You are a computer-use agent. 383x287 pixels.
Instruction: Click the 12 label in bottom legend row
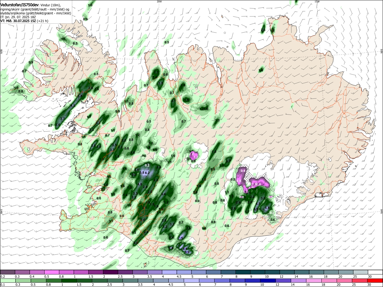pyautogui.click(x=278, y=285)
